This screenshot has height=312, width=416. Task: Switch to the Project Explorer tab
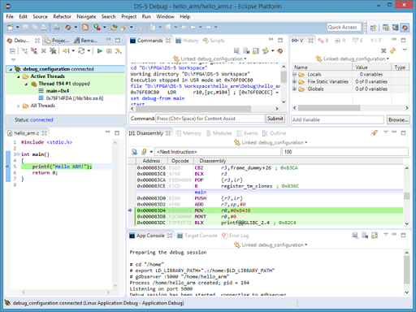[x=57, y=41]
